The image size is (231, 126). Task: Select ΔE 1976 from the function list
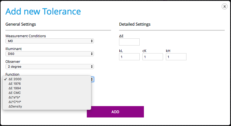coord(47,84)
